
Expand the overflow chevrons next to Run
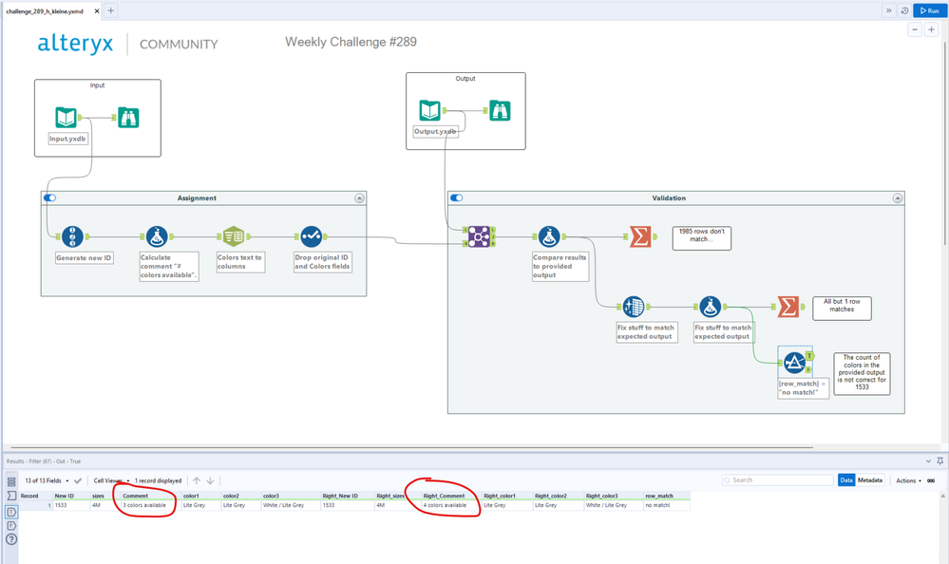click(888, 10)
